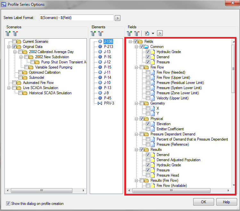Check the Current Scenario checkbox

pyautogui.click(x=14, y=41)
